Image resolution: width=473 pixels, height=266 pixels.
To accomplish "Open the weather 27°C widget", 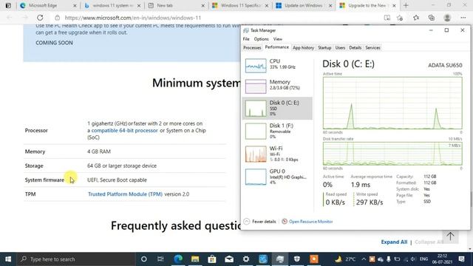I will coord(345,259).
